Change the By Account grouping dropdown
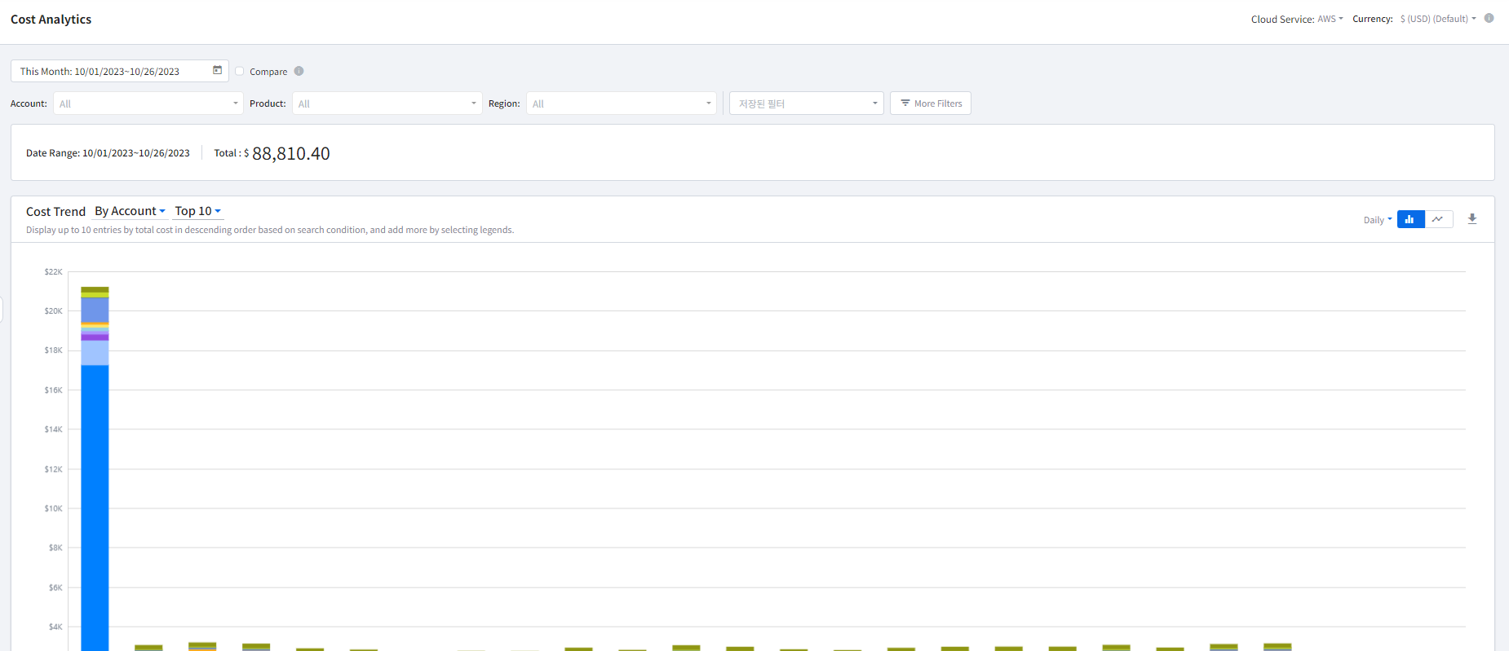The width and height of the screenshot is (1509, 651). [130, 211]
